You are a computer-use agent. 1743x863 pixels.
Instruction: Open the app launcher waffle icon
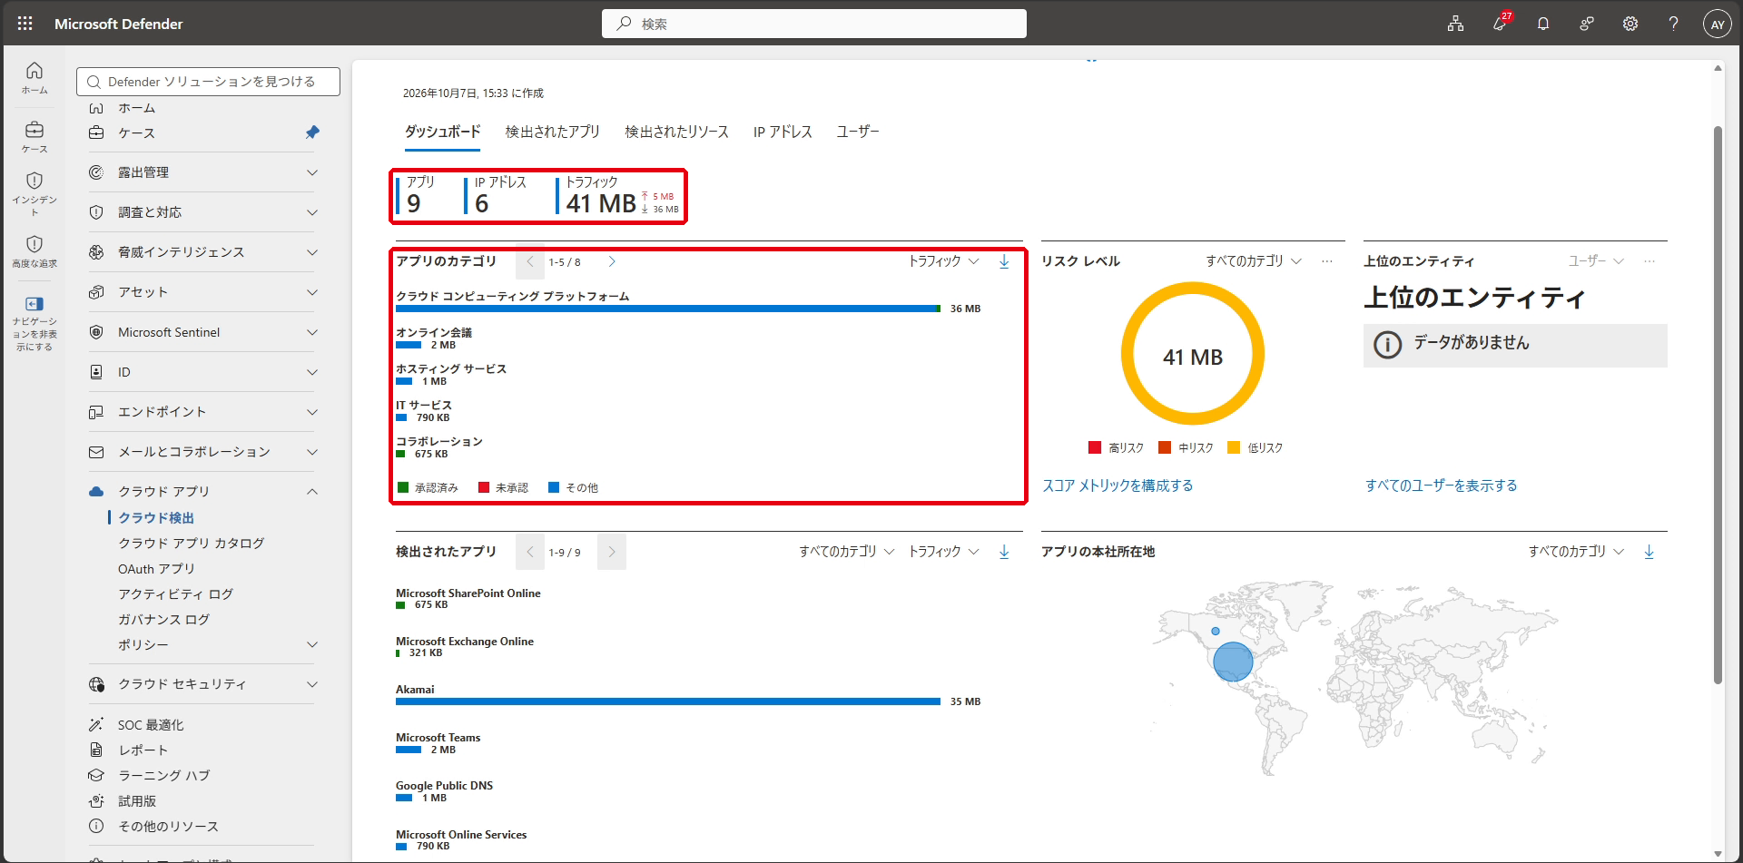pyautogui.click(x=25, y=24)
